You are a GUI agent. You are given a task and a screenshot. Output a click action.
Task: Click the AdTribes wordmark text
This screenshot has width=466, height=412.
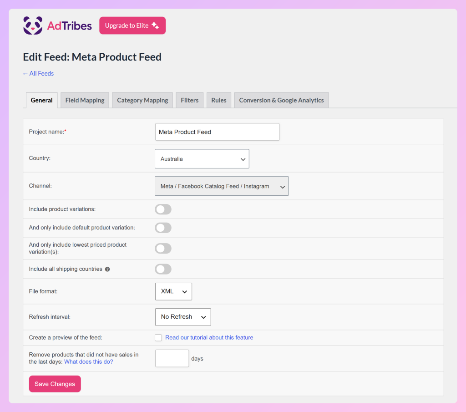click(70, 26)
